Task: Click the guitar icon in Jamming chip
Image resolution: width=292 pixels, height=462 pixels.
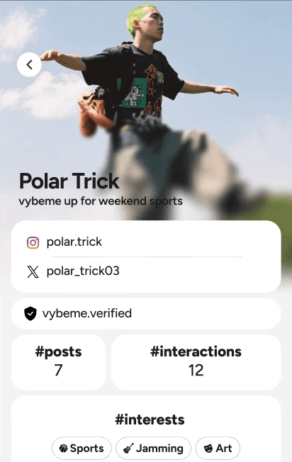Action: (128, 449)
